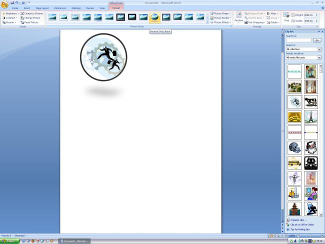Click the Clip Art Search for field
Screen dimensions: 325x244
pos(298,40)
